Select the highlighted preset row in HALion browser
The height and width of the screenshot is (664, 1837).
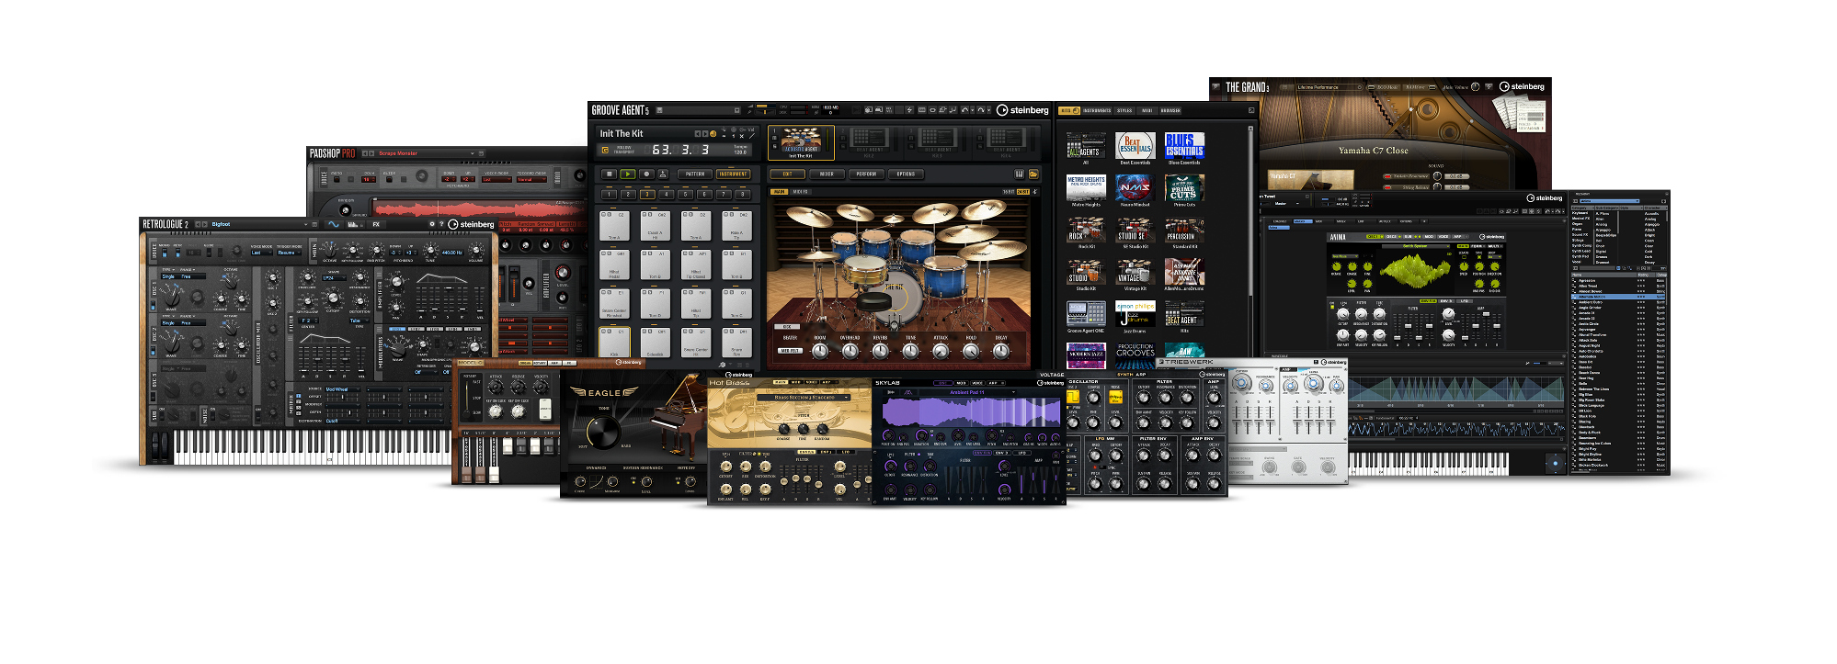coord(1618,297)
